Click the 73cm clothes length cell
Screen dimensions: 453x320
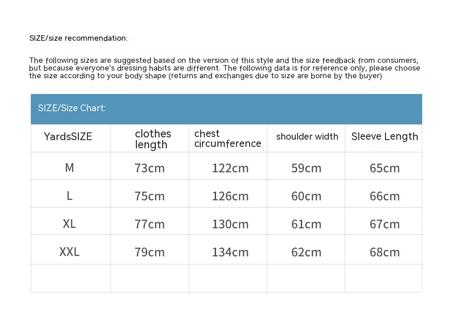149,168
